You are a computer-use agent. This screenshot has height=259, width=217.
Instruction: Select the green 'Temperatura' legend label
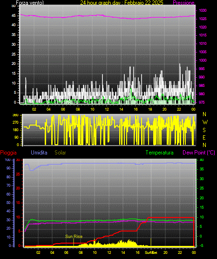159,153
